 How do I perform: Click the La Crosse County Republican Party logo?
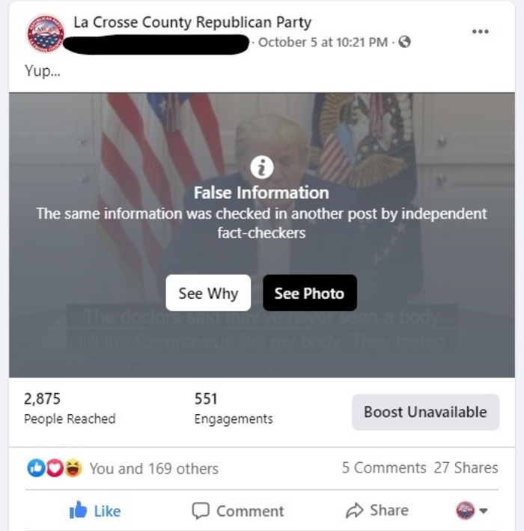coord(45,34)
